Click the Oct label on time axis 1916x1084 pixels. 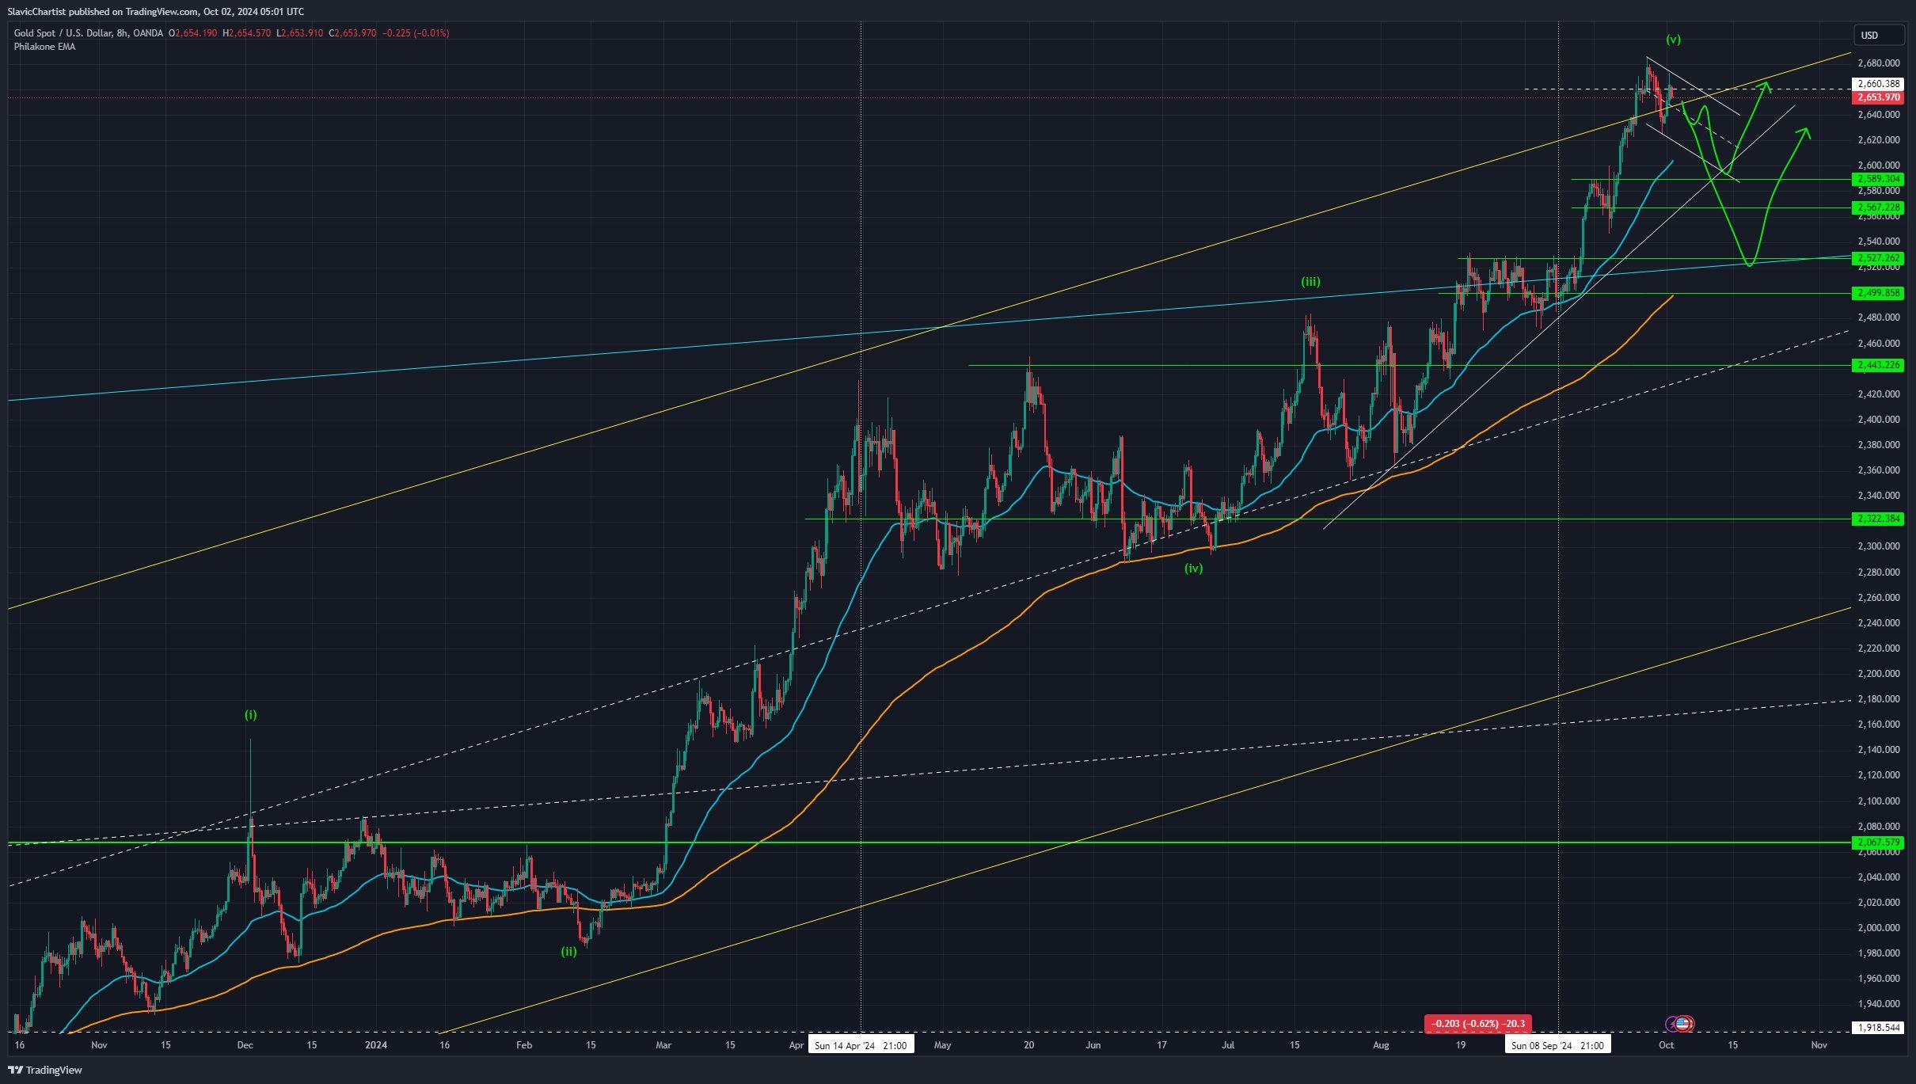pos(1667,1045)
